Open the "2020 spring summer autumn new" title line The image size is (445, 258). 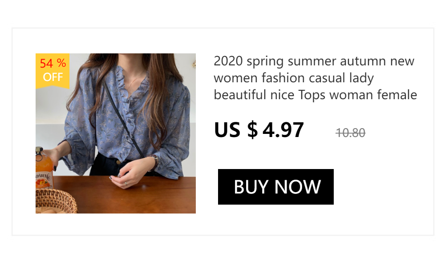314,61
